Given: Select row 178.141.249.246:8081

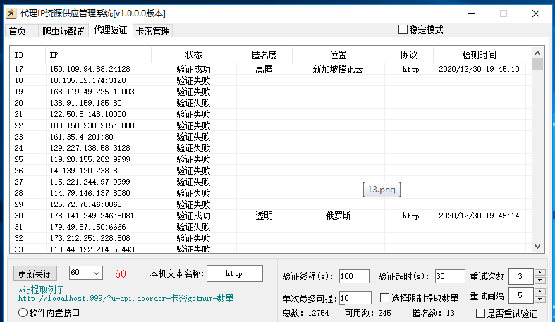Looking at the screenshot, I should (x=271, y=216).
